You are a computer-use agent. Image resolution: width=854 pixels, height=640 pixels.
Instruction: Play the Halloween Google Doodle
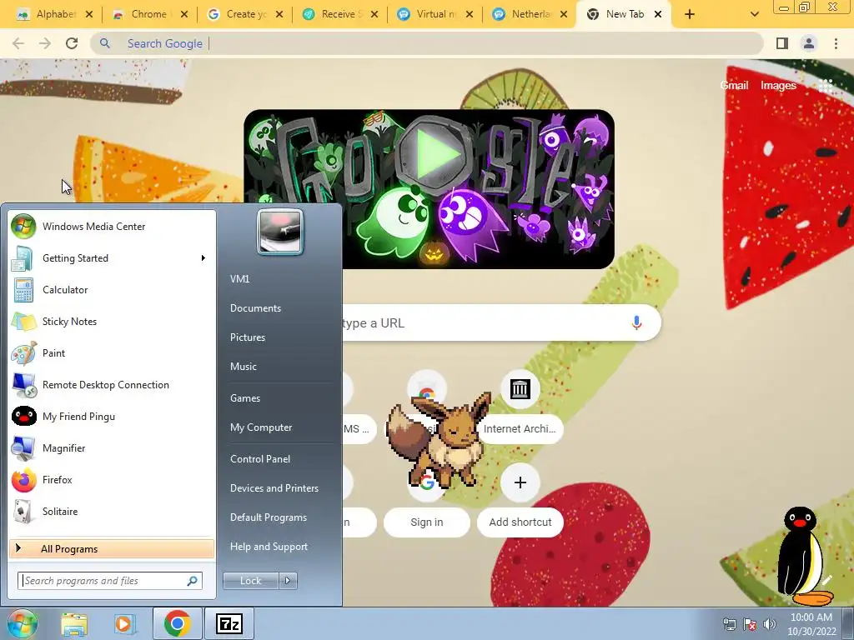(x=434, y=154)
